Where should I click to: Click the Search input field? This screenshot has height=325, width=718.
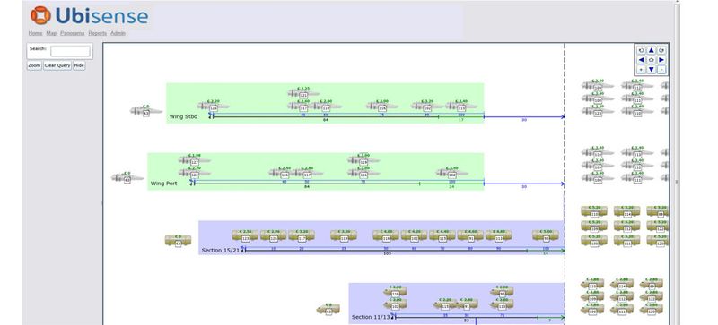(71, 51)
